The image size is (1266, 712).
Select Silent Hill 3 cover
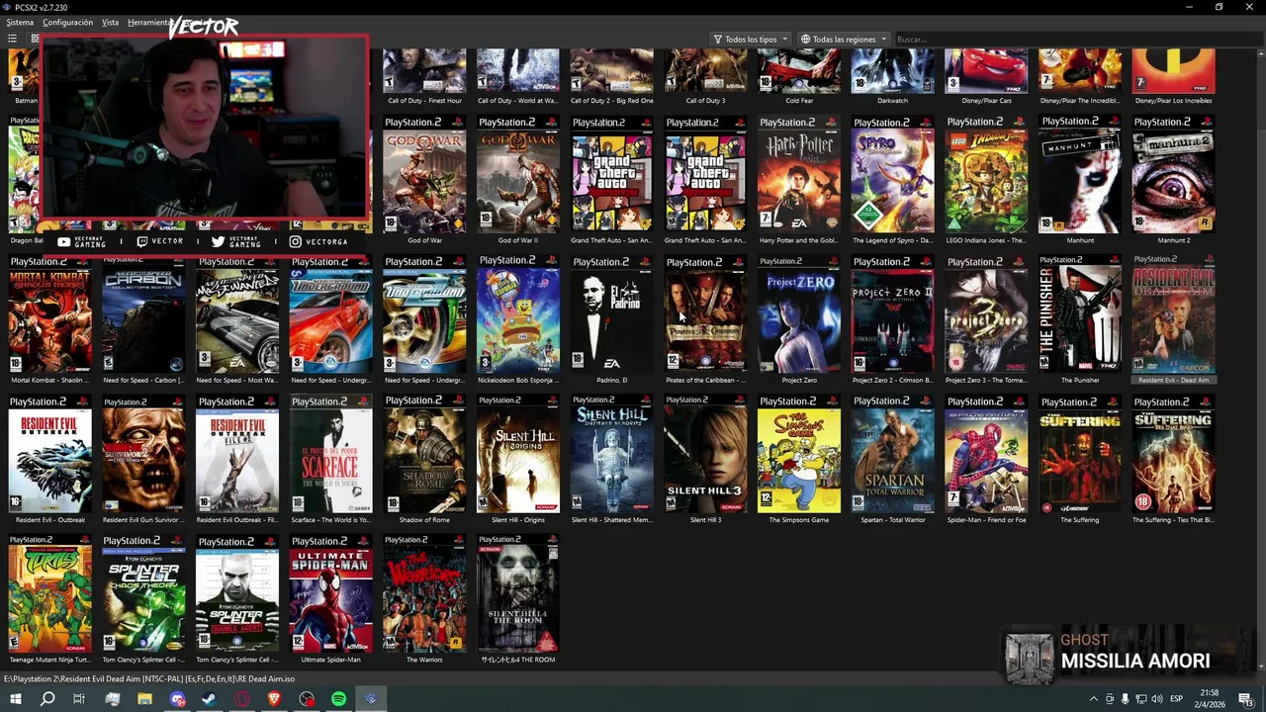705,454
